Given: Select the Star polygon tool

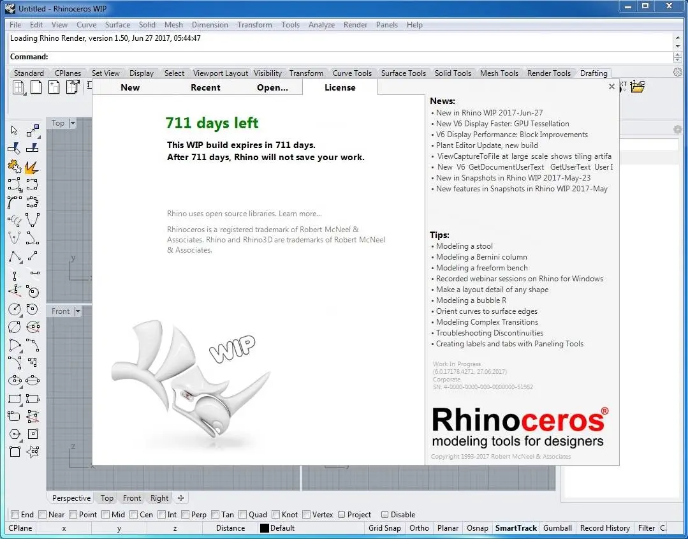Looking at the screenshot, I should tap(33, 452).
